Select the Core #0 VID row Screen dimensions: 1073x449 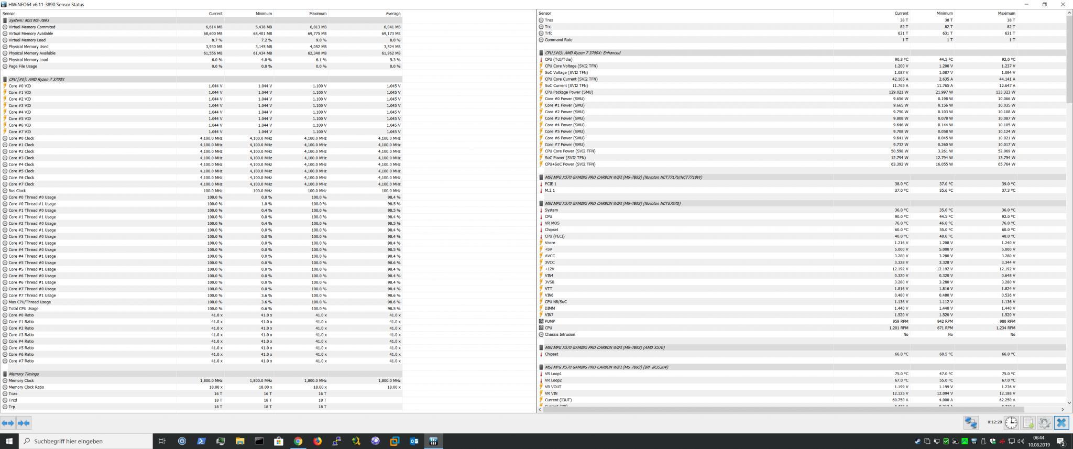tap(202, 86)
